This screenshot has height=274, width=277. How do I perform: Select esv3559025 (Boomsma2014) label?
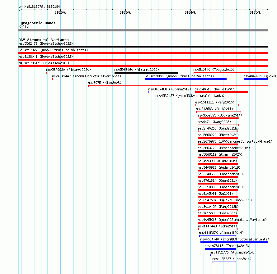click(220, 115)
